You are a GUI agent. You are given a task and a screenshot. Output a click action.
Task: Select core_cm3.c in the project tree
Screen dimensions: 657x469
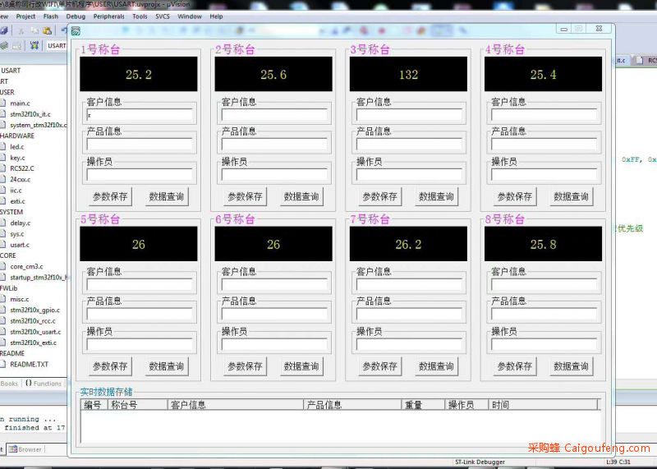coord(26,267)
